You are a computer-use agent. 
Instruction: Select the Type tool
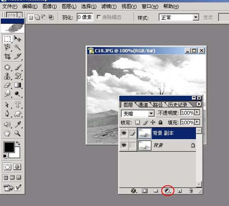[17, 105]
